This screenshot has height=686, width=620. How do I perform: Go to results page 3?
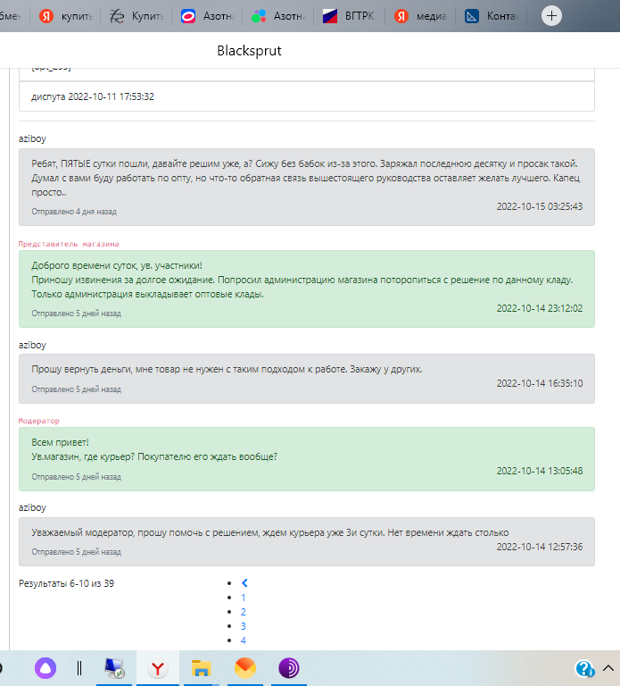click(244, 626)
